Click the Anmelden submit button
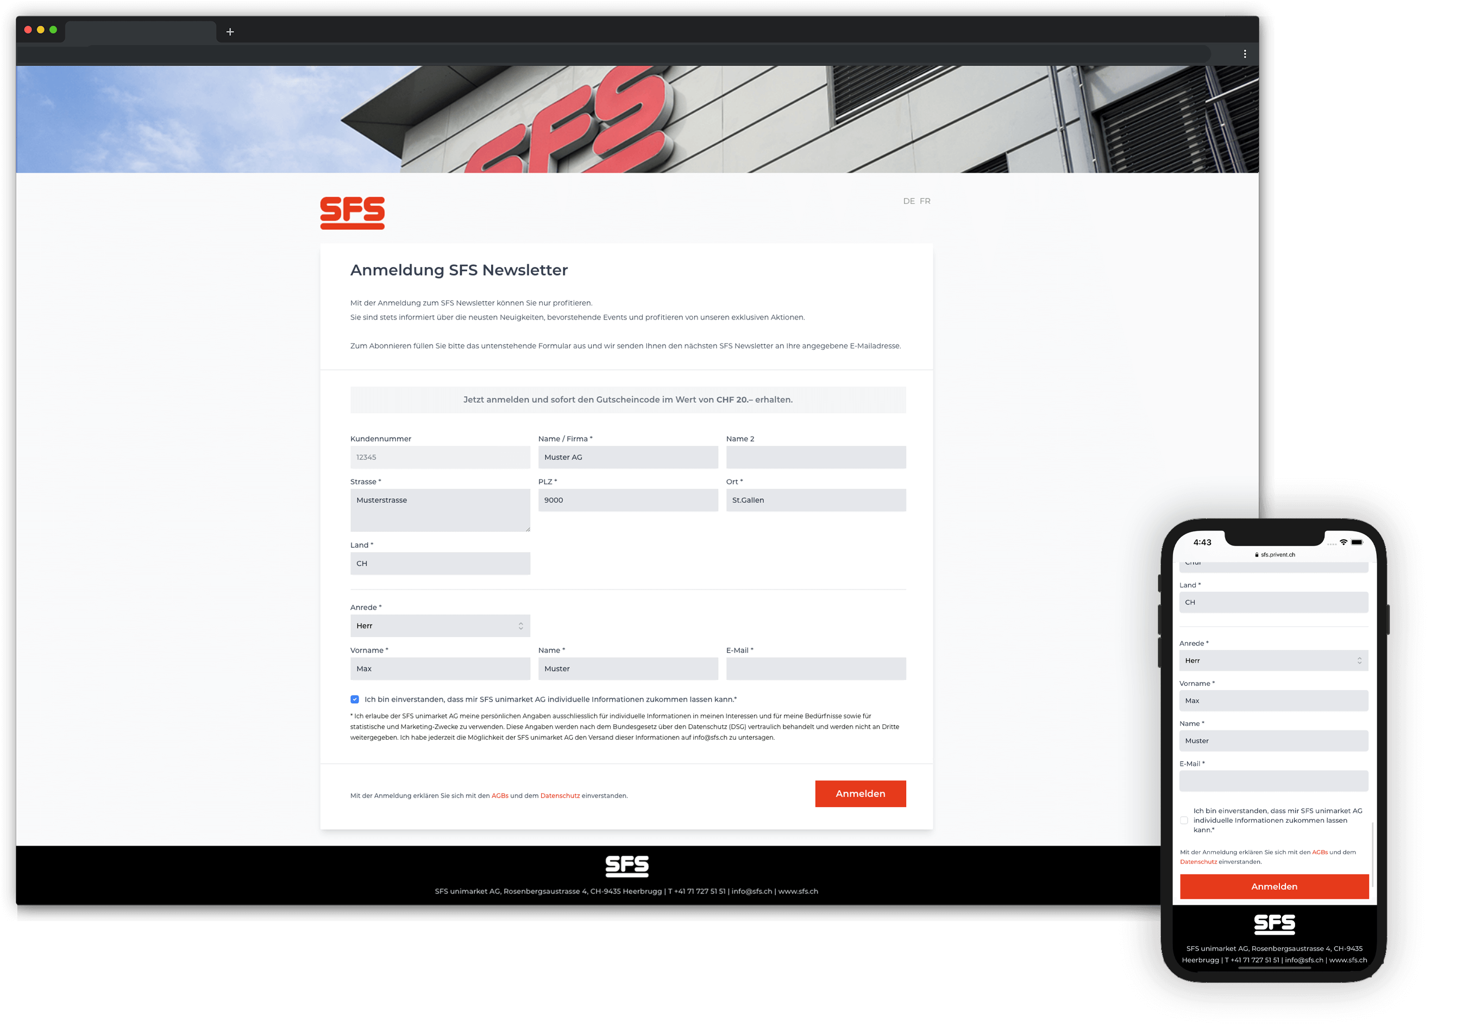 (x=859, y=794)
